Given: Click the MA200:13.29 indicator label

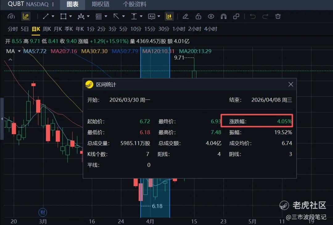Looking at the screenshot, I should [195, 51].
